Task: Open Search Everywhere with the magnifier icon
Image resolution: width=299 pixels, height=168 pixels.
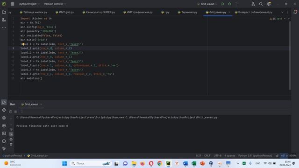Action: [x=261, y=4]
